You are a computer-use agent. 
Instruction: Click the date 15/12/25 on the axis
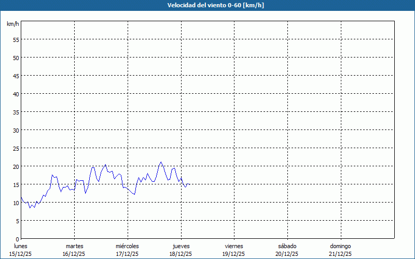tap(21, 254)
